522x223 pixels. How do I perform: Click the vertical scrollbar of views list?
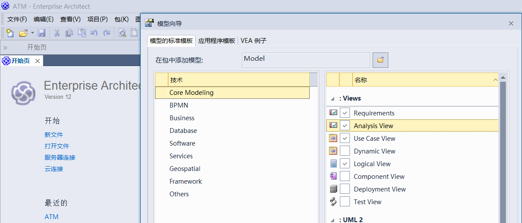503,152
